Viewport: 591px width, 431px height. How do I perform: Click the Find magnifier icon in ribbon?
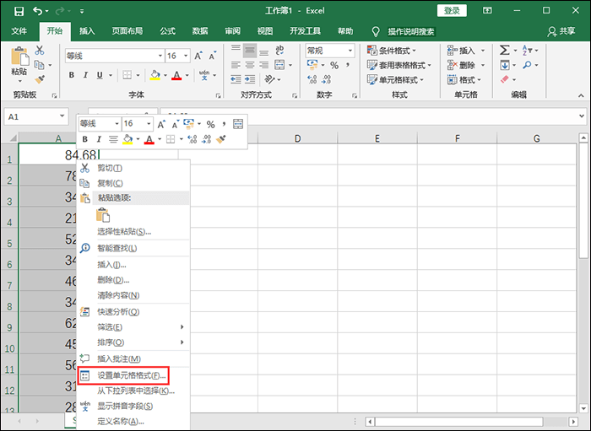[x=527, y=65]
